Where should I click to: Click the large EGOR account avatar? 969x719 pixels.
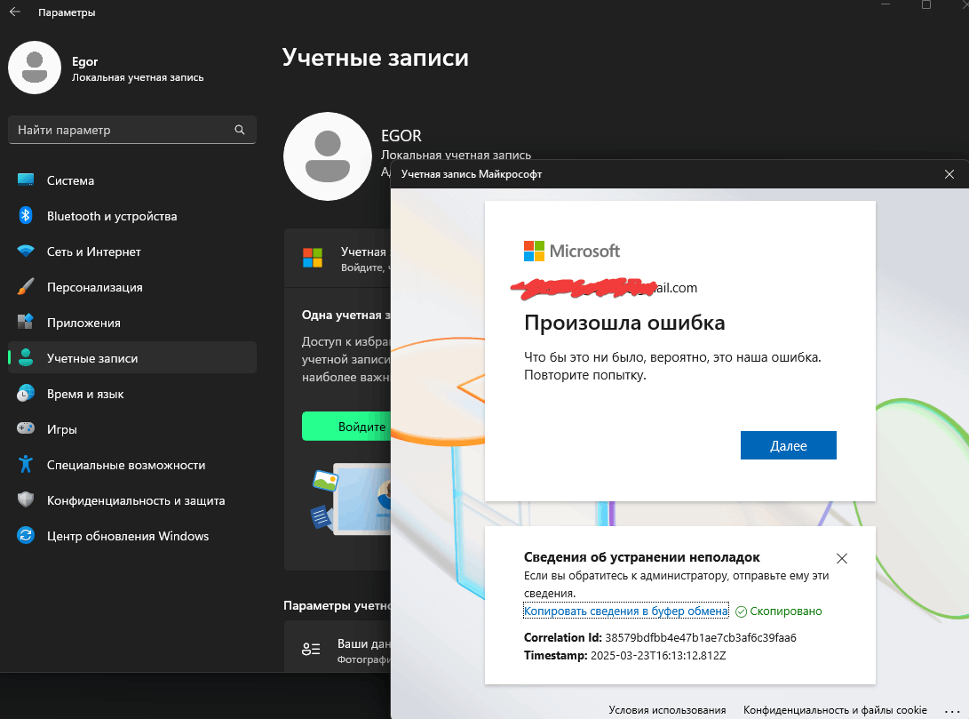coord(328,156)
